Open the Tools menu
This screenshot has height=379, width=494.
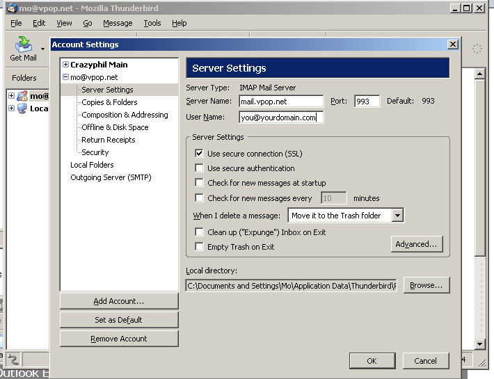pyautogui.click(x=152, y=23)
